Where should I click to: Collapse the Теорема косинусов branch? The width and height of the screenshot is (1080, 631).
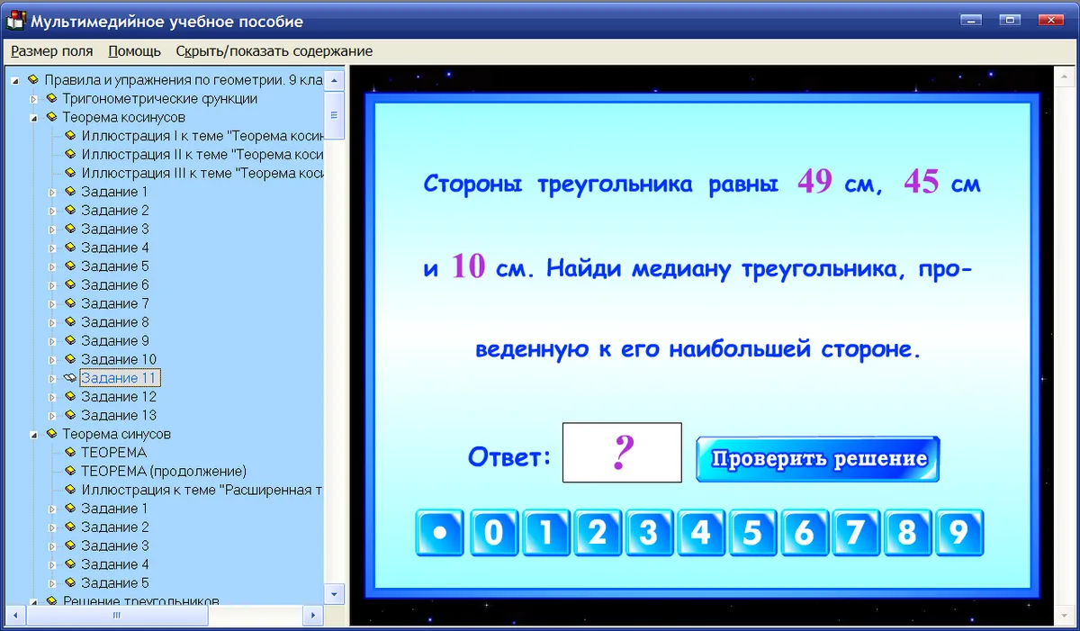click(x=33, y=118)
